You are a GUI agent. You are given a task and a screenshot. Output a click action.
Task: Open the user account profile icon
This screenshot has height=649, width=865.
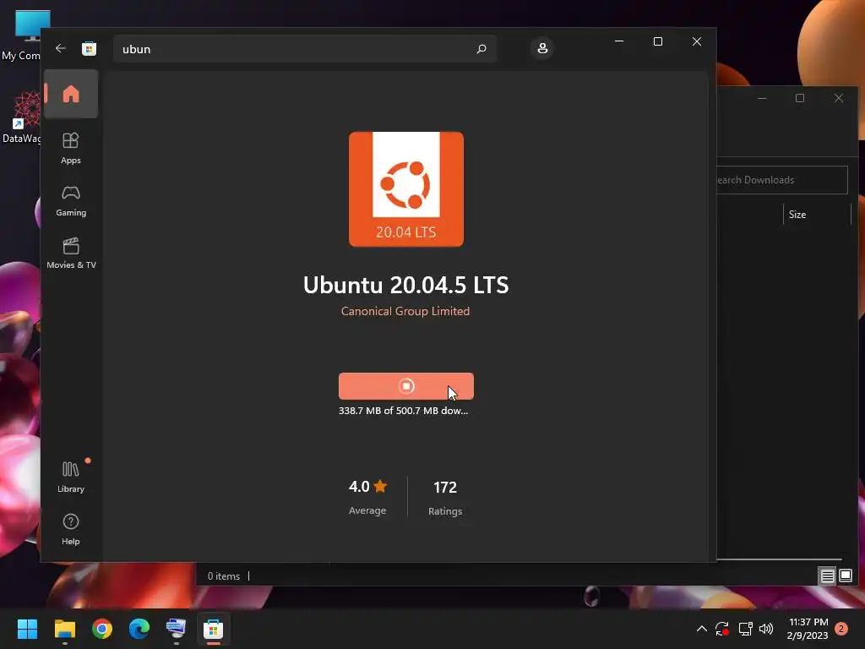[x=542, y=48]
